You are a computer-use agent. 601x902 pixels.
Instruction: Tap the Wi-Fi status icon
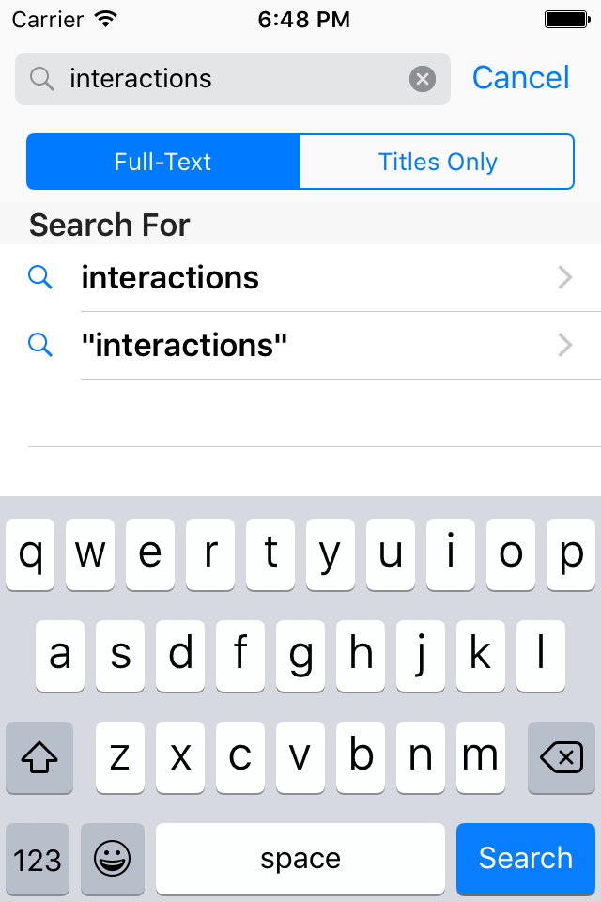pos(106,19)
